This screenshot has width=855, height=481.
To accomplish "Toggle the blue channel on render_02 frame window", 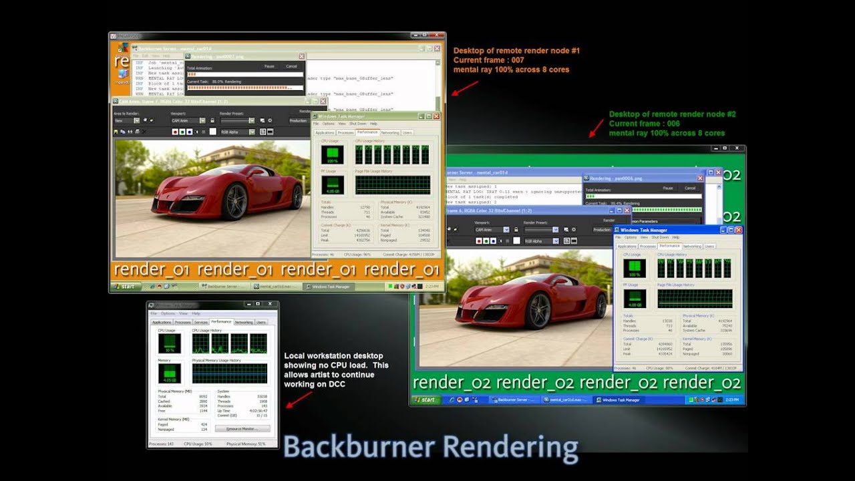I will (493, 241).
